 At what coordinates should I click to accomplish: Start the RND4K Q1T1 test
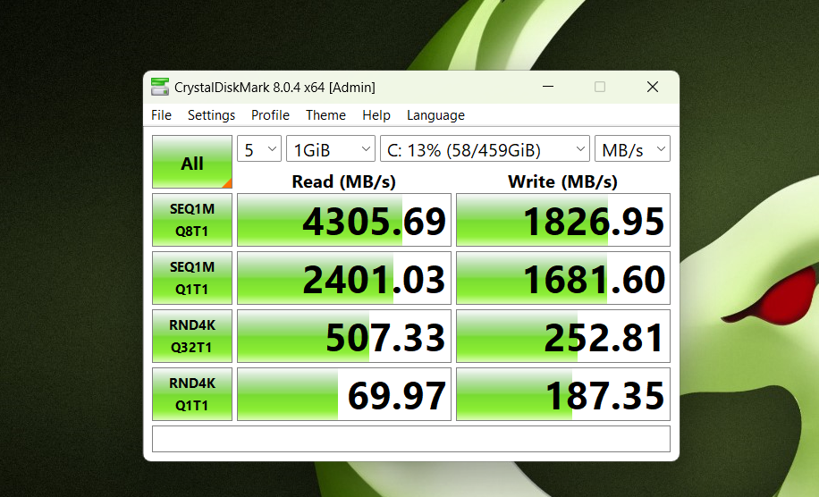192,394
